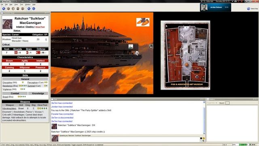Click the Vibroknuckles weapon link
This screenshot has width=259, height=146.
[x=9, y=108]
